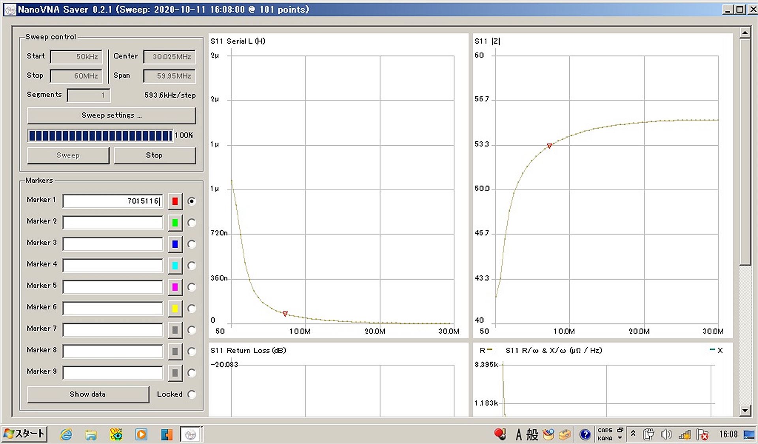758x444 pixels.
Task: Select the NanoVNA Saver taskbar button
Action: (x=191, y=435)
